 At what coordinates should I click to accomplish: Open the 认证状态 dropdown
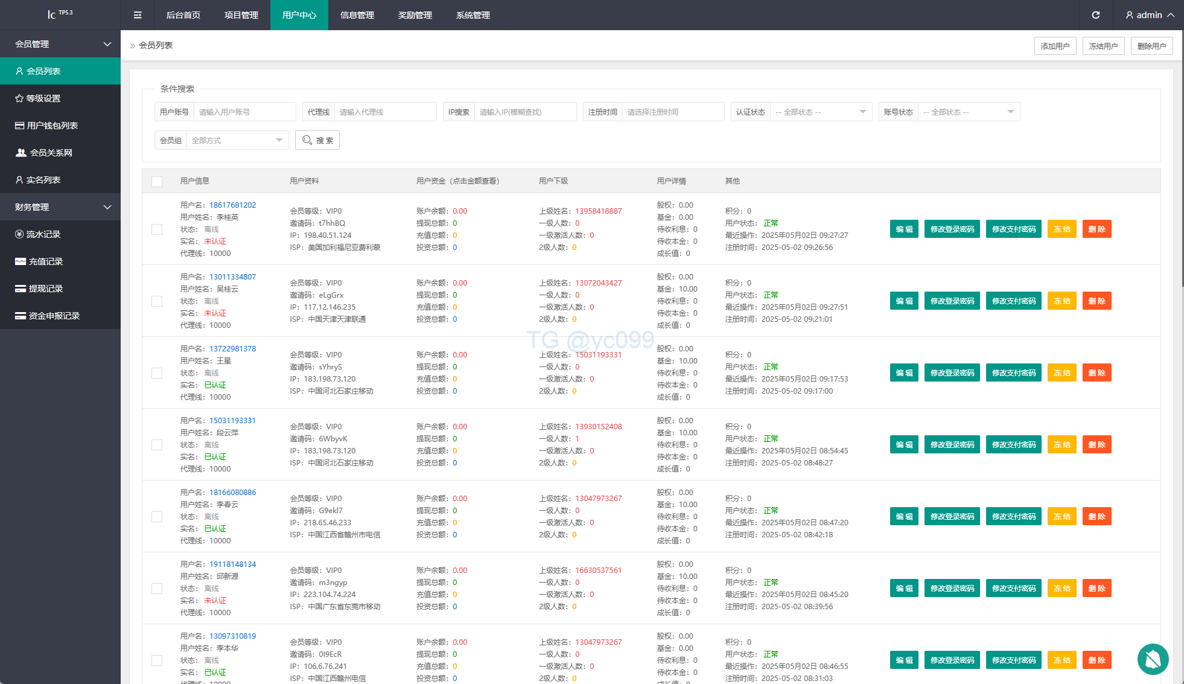pos(821,112)
